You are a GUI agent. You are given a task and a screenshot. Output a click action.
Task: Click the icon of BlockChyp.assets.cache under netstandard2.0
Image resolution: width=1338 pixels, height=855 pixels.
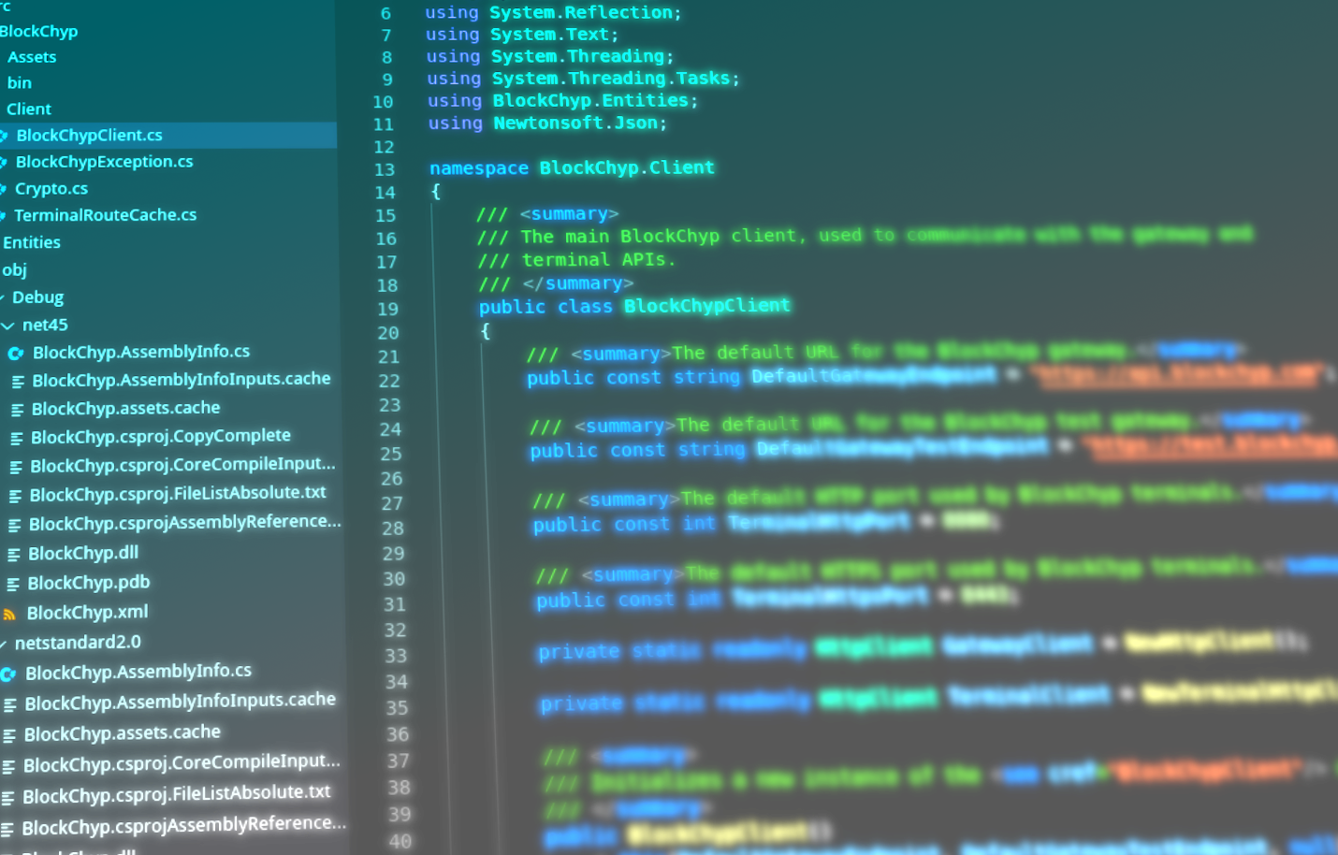tap(9, 736)
